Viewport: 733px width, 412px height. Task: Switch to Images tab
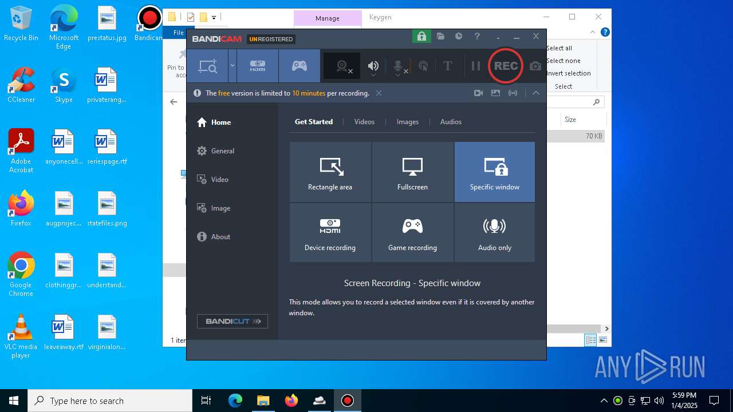408,121
